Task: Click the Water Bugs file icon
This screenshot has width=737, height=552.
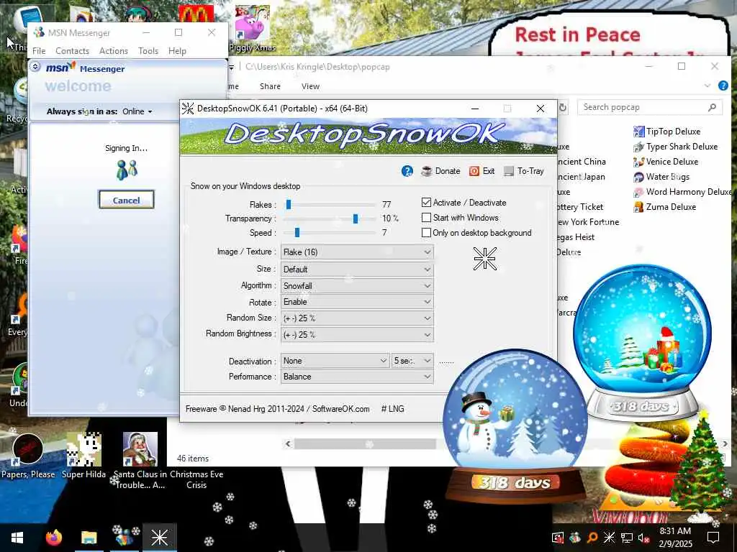Action: click(x=639, y=177)
